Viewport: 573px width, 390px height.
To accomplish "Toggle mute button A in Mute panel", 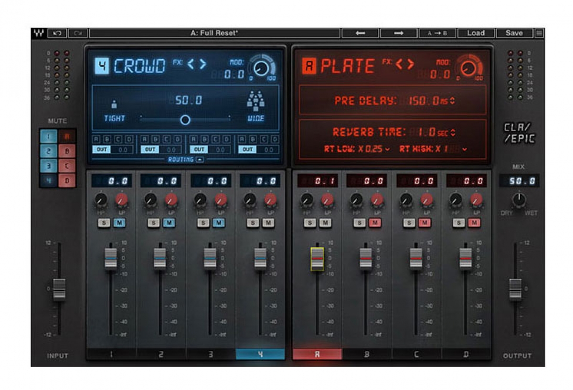I will click(67, 137).
